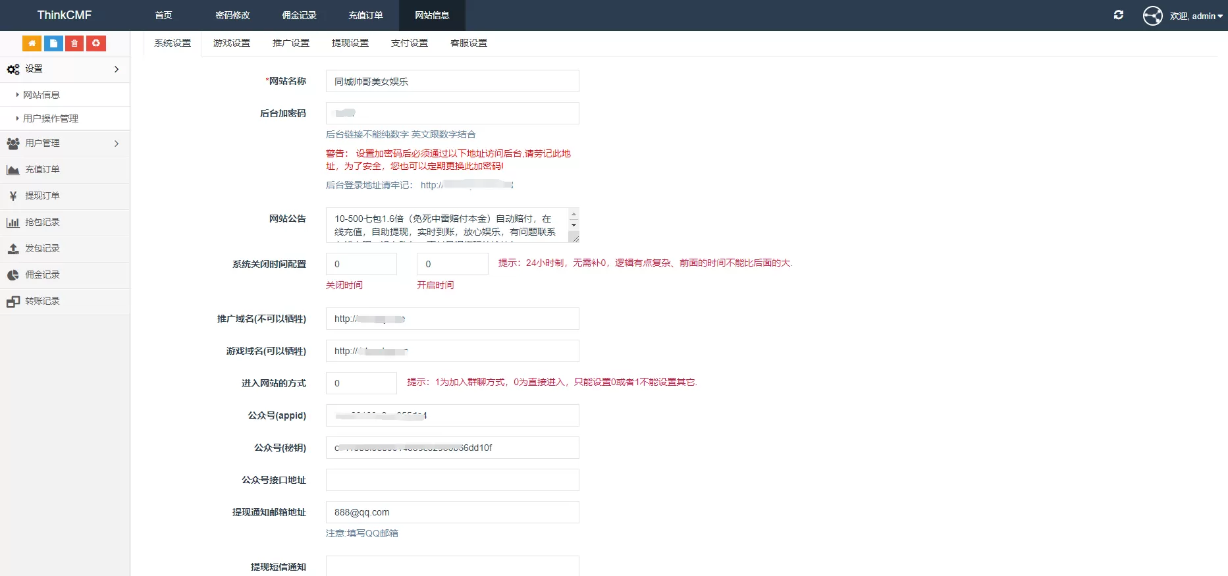Viewport: 1228px width, 576px height.
Task: Select 用户操作管理 in the sidebar tree
Action: click(51, 118)
